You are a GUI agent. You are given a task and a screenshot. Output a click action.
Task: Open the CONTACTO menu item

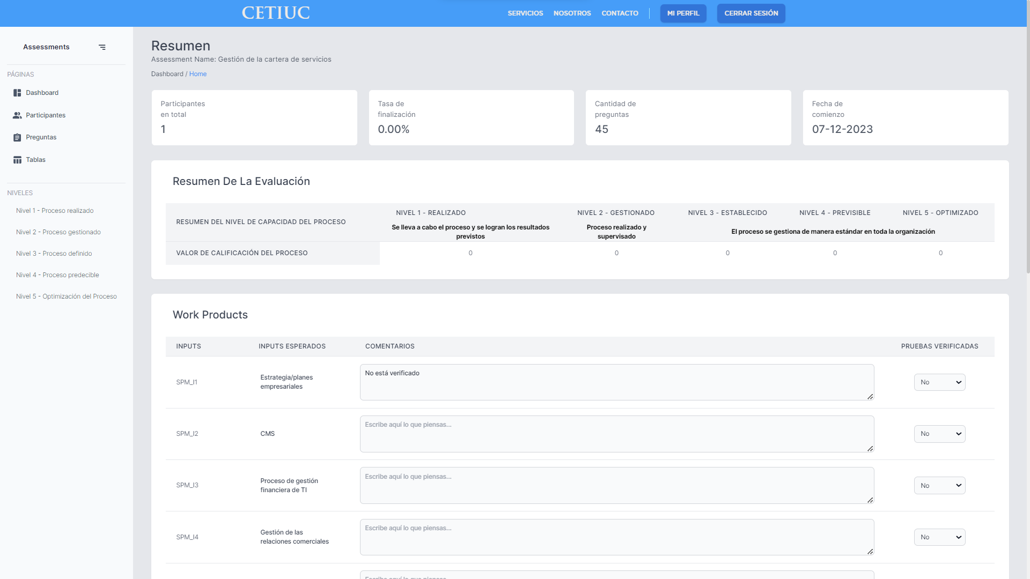(620, 13)
